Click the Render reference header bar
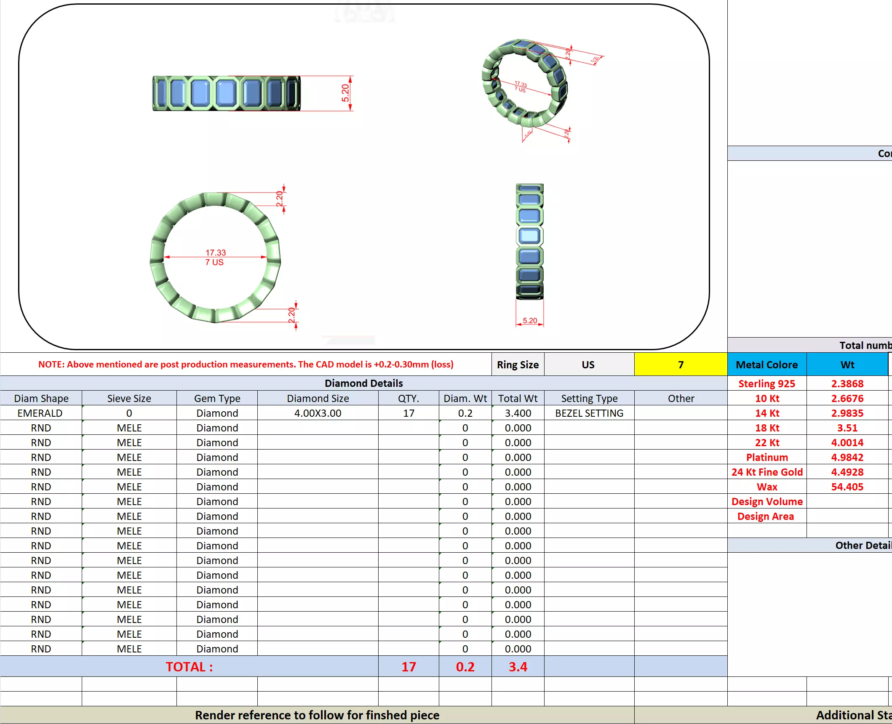The image size is (892, 724). (x=317, y=715)
